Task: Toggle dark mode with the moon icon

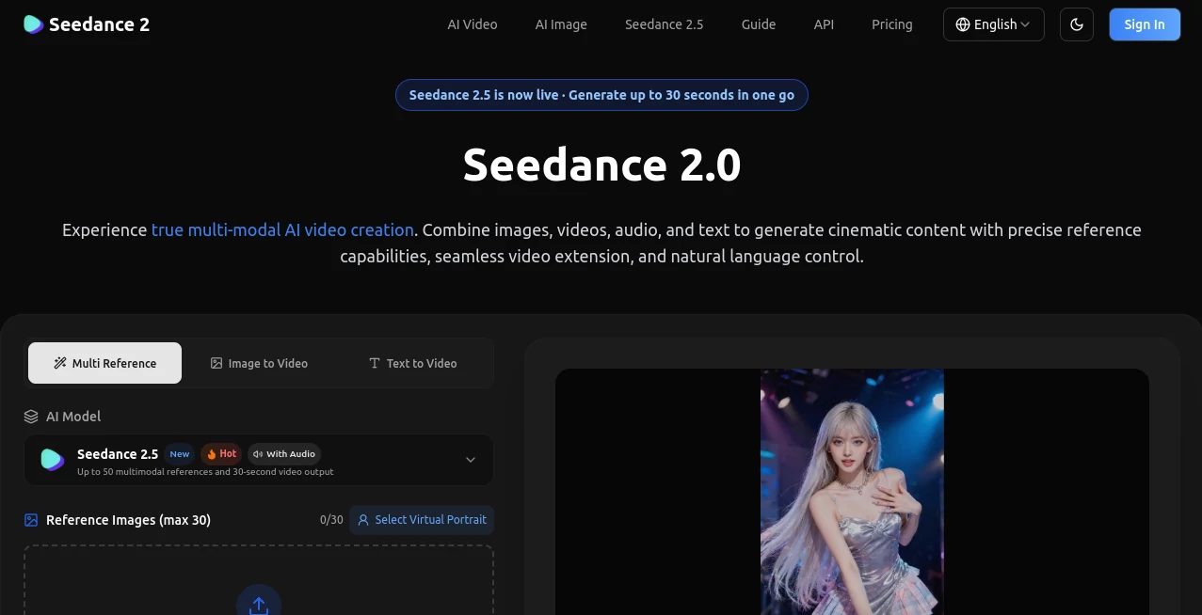Action: pyautogui.click(x=1077, y=24)
